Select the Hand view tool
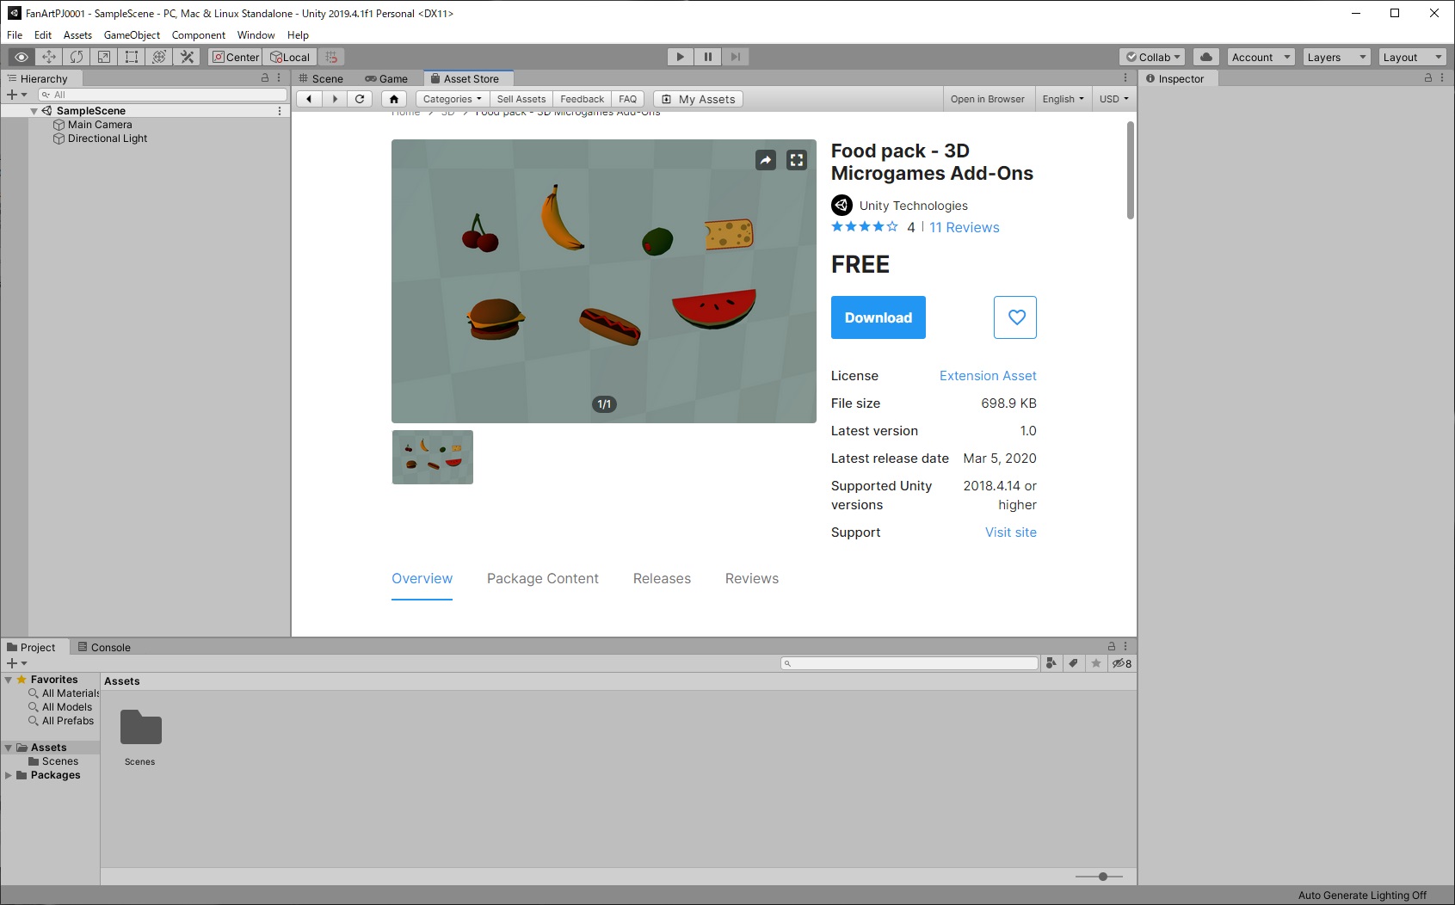This screenshot has width=1455, height=905. pos(22,57)
